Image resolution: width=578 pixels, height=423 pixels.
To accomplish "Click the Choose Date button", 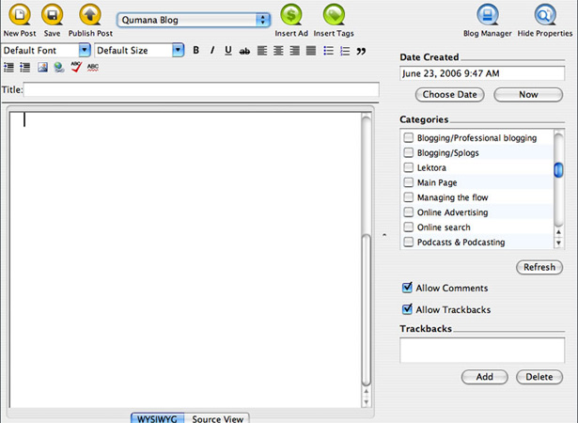I will [450, 94].
